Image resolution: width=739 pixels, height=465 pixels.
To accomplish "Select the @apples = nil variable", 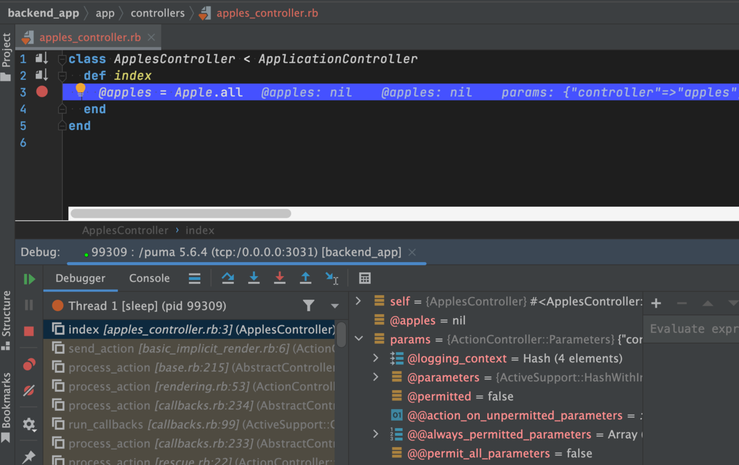I will 419,320.
